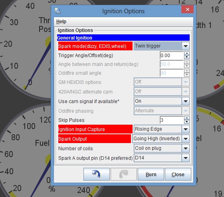This screenshot has width=224, height=197.
Task: Click the Spark mode(dizzy, EDIS,wheel) label
Action: [95, 46]
